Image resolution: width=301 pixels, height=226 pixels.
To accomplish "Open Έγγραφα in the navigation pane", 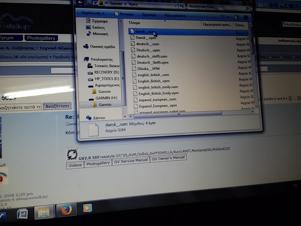I will (x=97, y=21).
